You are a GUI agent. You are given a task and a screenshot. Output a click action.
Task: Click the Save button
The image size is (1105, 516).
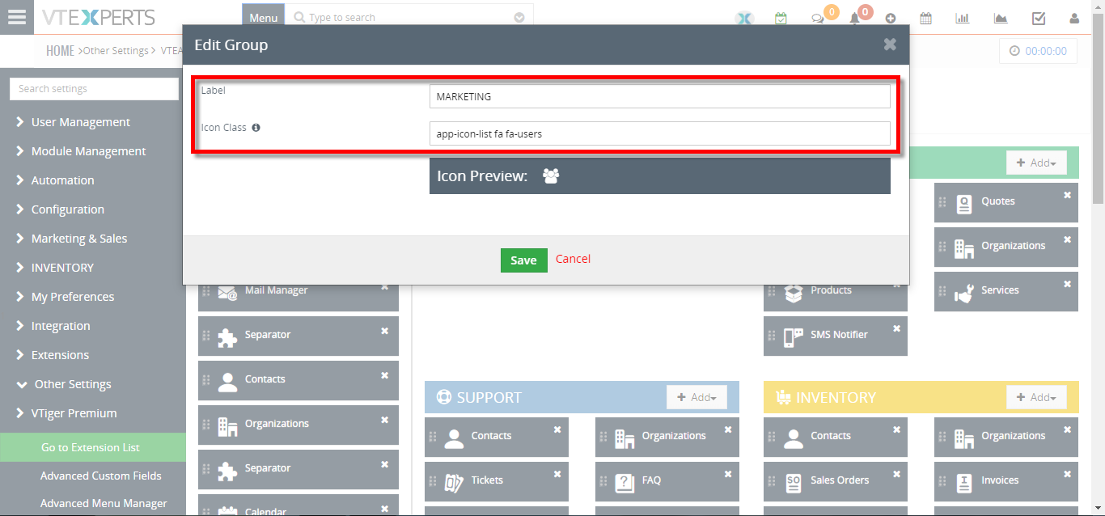coord(523,260)
